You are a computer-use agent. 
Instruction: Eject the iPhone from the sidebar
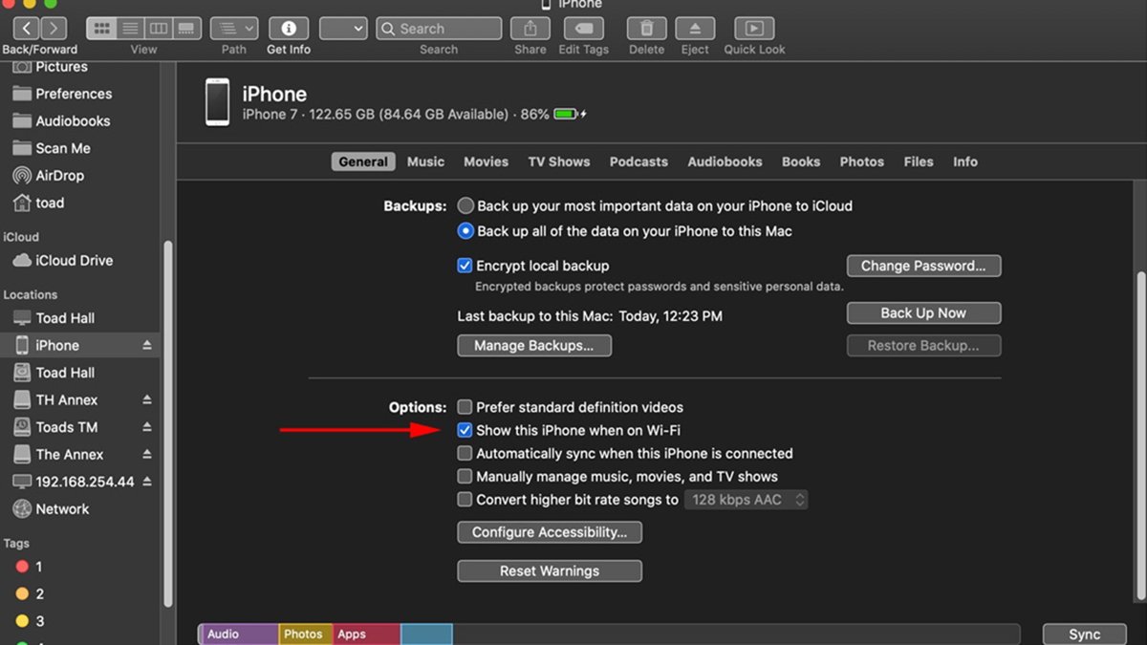tap(148, 345)
